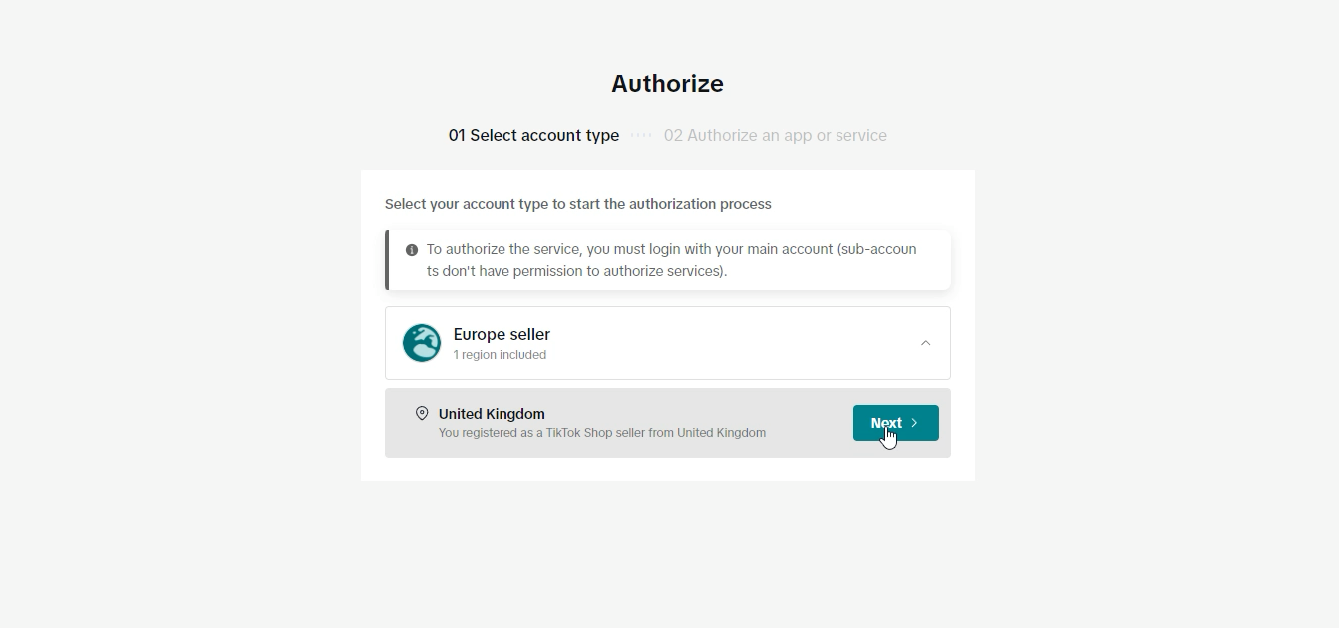Click the location pin icon
Image resolution: width=1339 pixels, height=628 pixels.
click(422, 413)
